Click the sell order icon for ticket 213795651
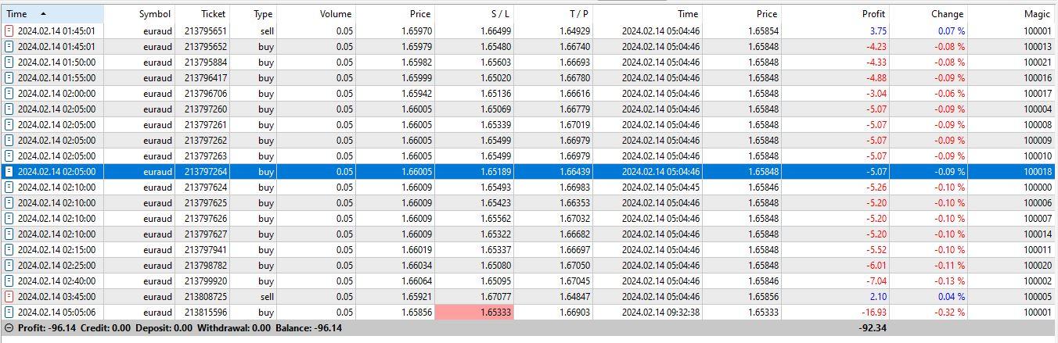The height and width of the screenshot is (343, 1058). 9,31
